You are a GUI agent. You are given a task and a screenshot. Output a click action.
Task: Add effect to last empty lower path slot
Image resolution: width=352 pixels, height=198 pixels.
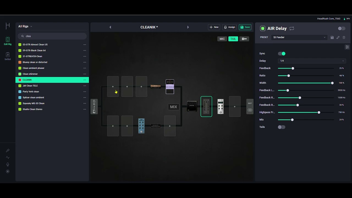click(170, 126)
